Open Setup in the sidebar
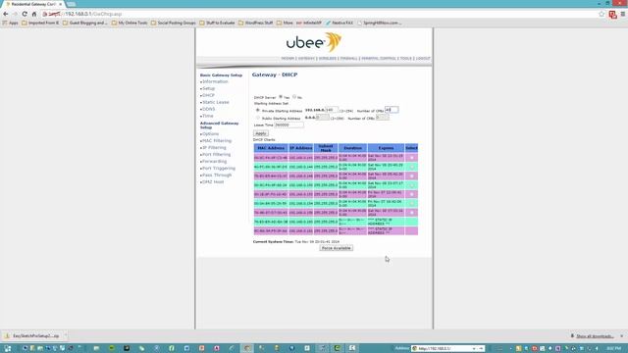The image size is (628, 353). tap(208, 88)
